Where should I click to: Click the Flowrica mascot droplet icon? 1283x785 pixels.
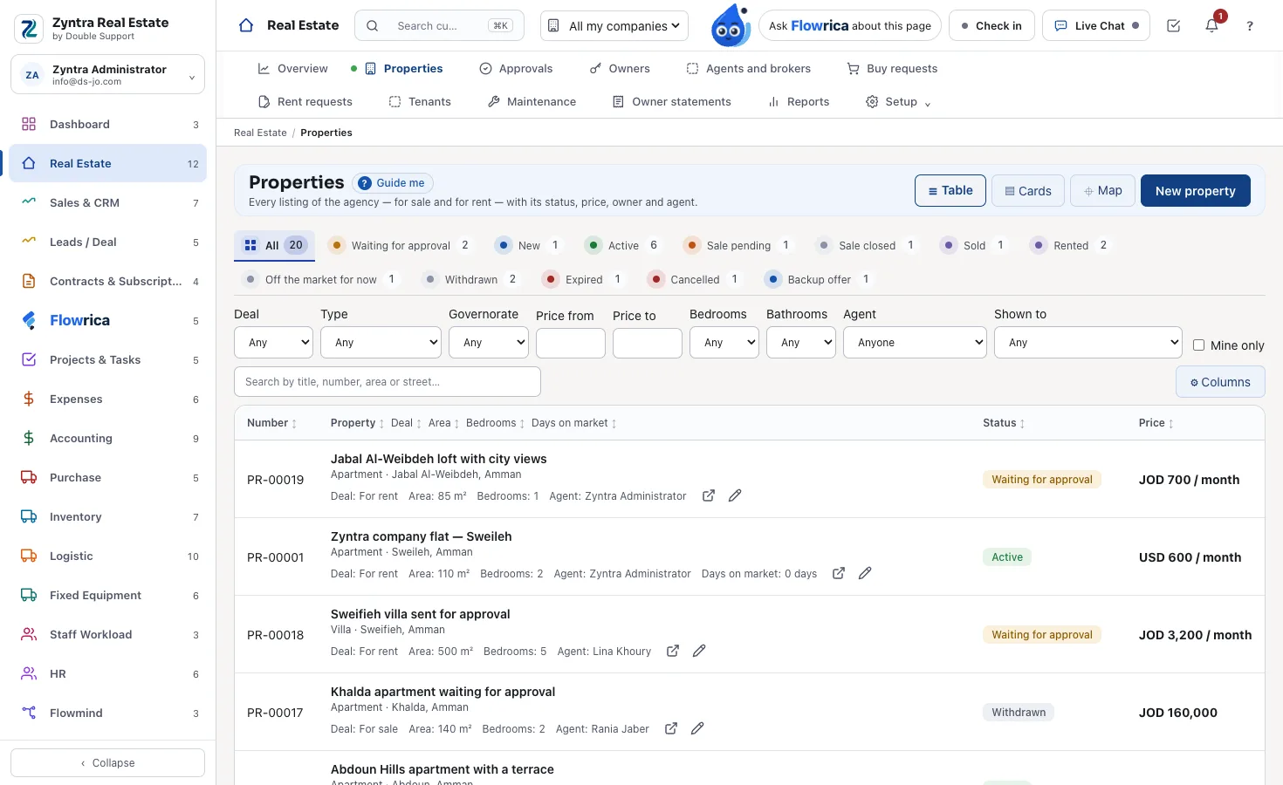(731, 25)
